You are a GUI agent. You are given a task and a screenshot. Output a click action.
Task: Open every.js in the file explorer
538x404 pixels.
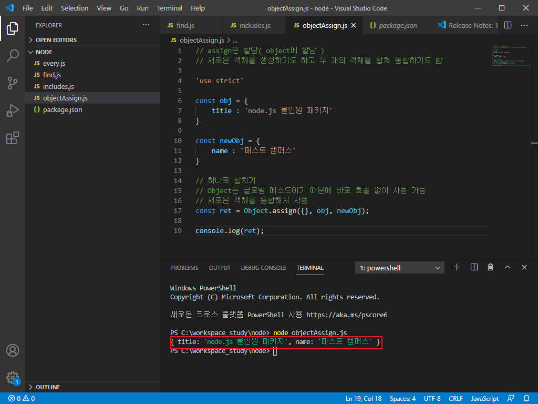click(x=92, y=63)
